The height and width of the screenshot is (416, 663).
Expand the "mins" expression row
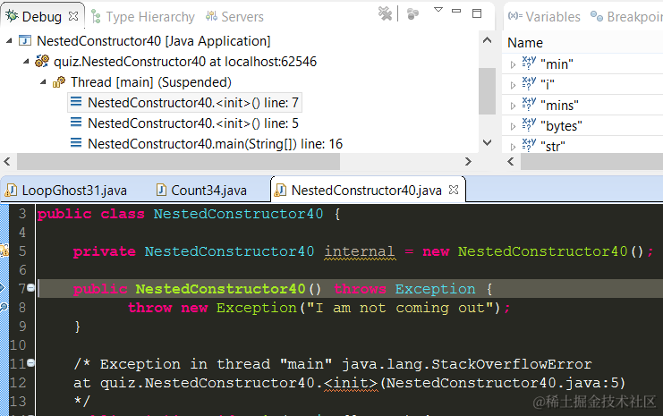(513, 106)
